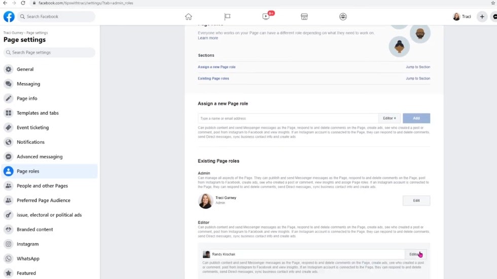Click the Page info pencil icon
The image size is (497, 279).
click(9, 98)
